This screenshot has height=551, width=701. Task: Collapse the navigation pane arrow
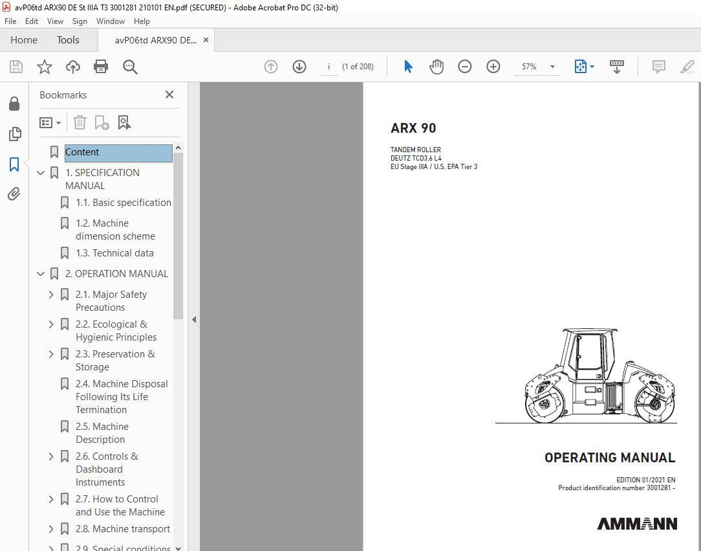pyautogui.click(x=194, y=320)
